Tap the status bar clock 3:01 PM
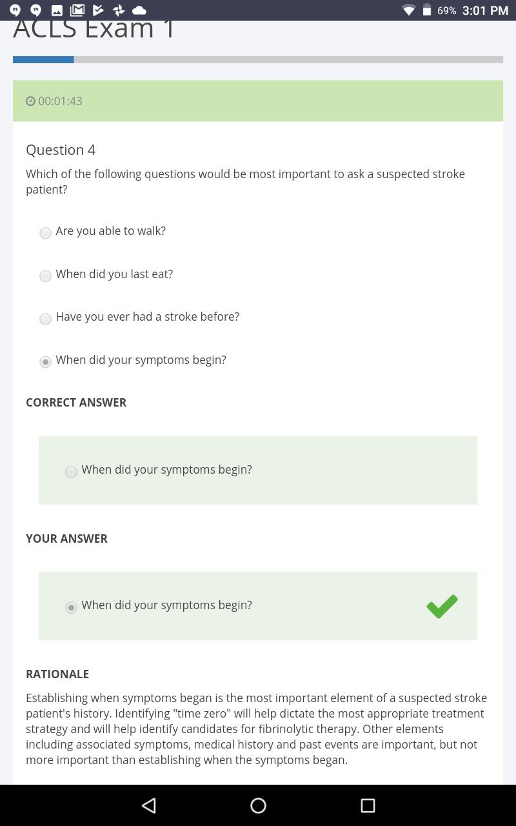 (x=485, y=10)
